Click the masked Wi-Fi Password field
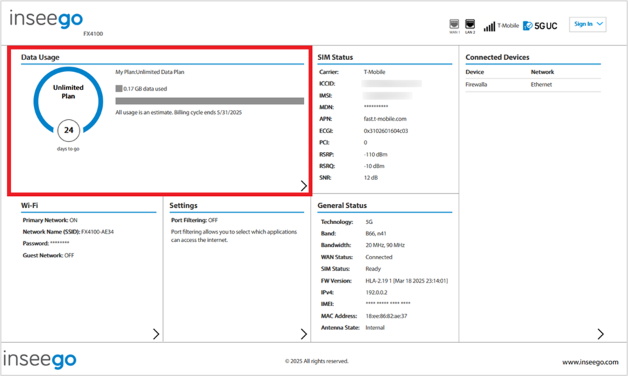The height and width of the screenshot is (376, 628). pyautogui.click(x=60, y=243)
